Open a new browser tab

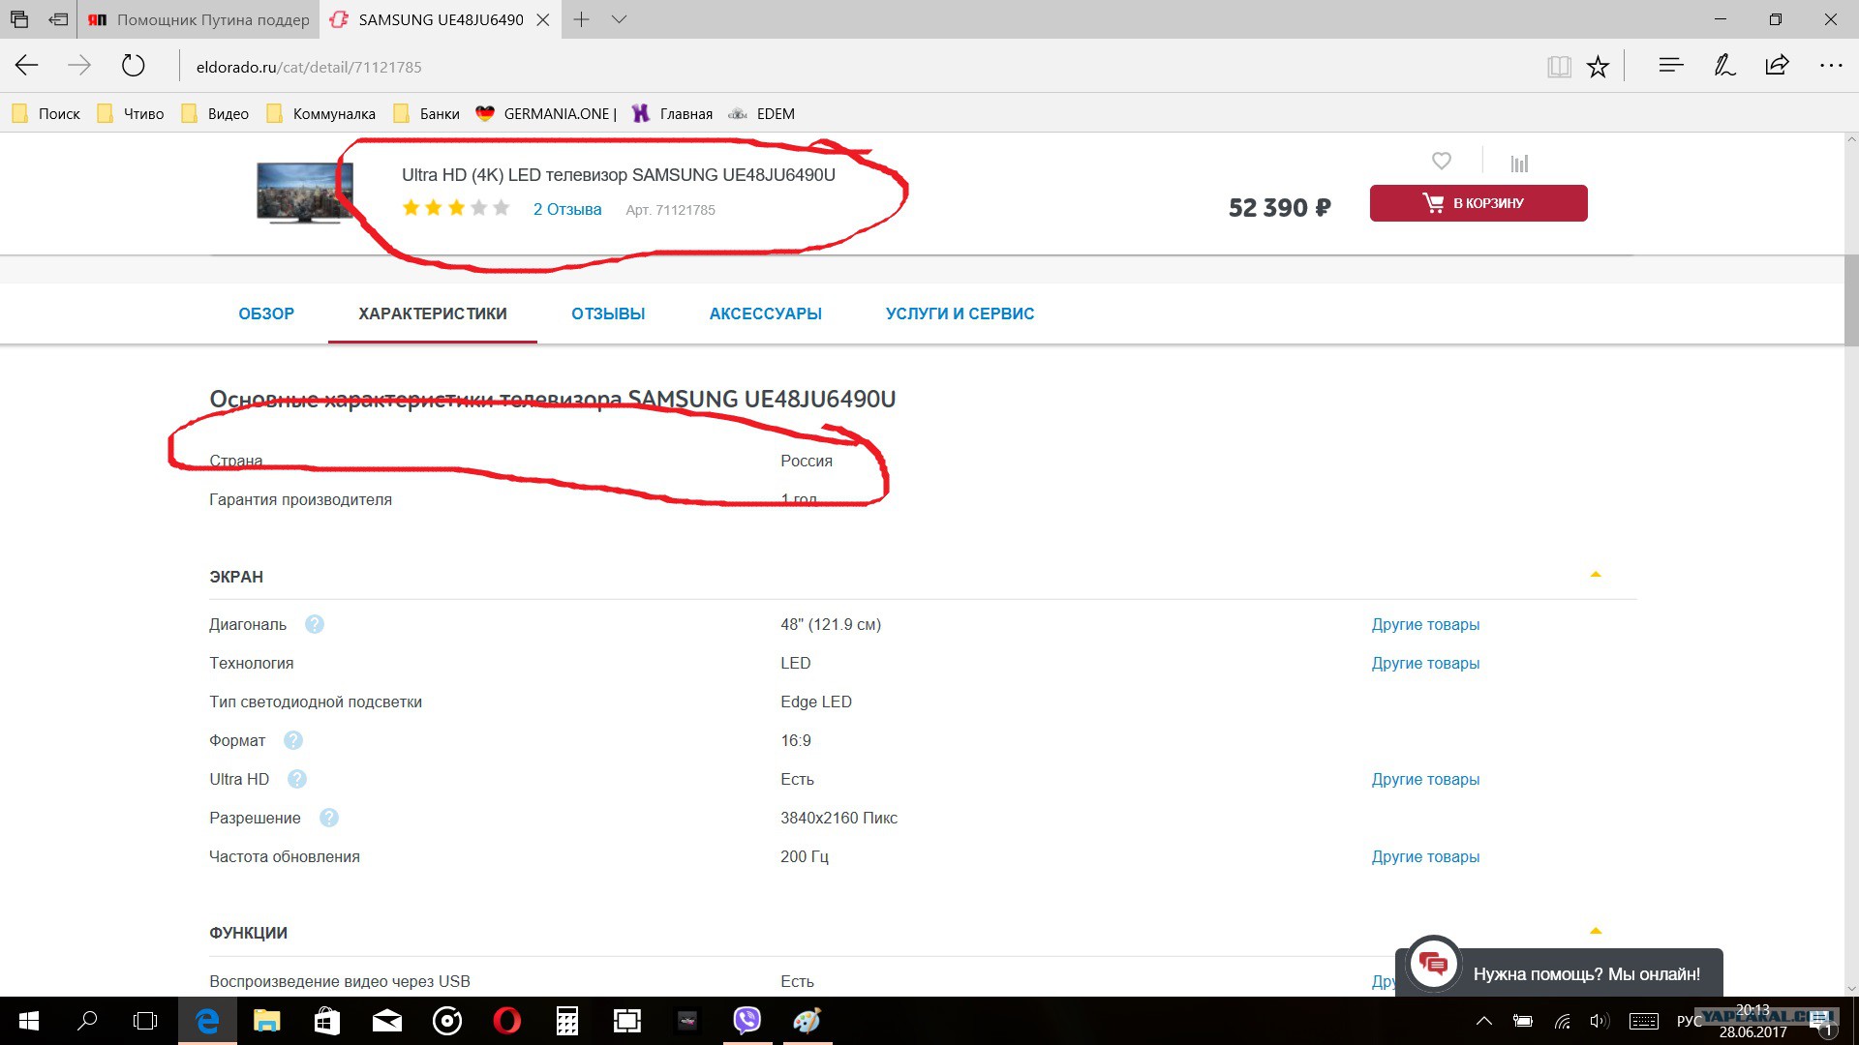coord(581,19)
